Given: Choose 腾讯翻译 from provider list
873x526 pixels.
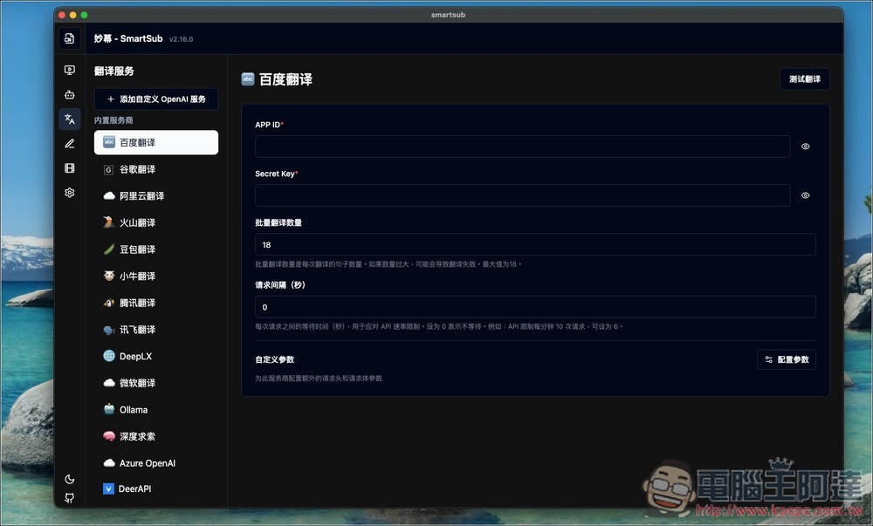Looking at the screenshot, I should [x=156, y=303].
